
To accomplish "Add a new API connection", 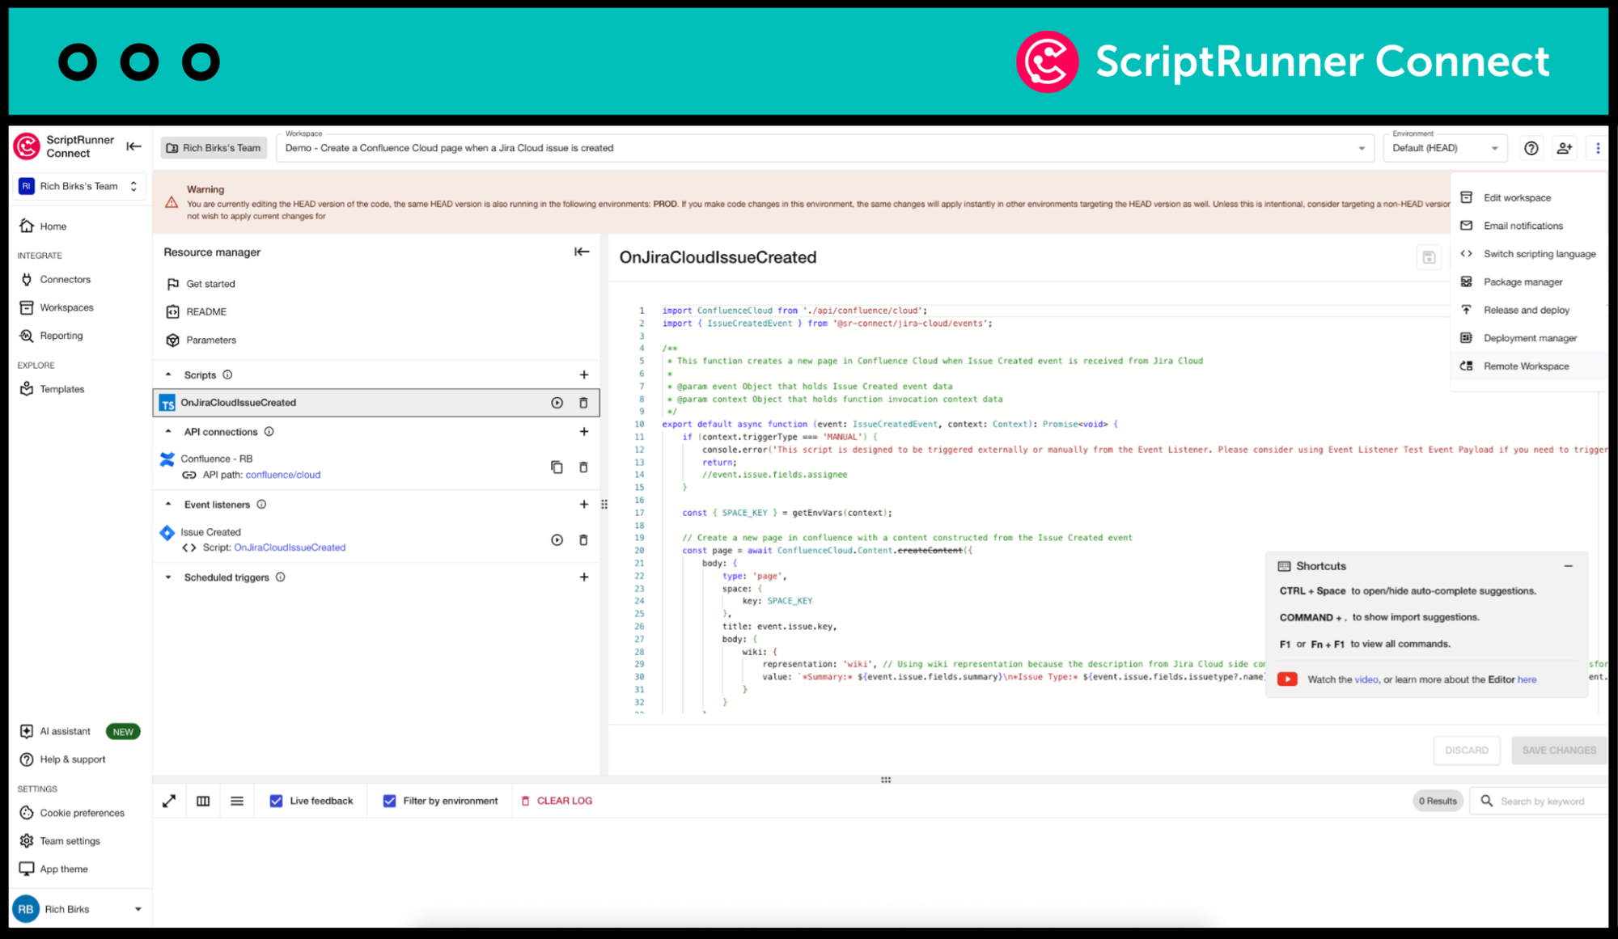I will 584,431.
